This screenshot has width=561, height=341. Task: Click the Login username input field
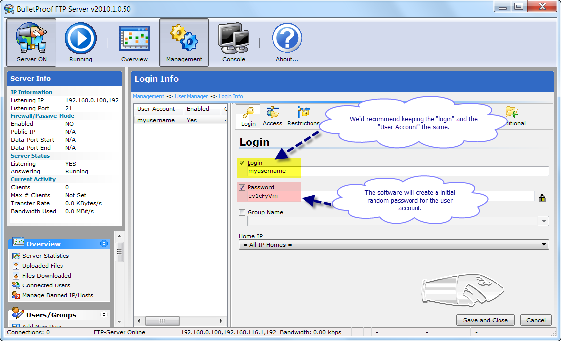coord(397,171)
